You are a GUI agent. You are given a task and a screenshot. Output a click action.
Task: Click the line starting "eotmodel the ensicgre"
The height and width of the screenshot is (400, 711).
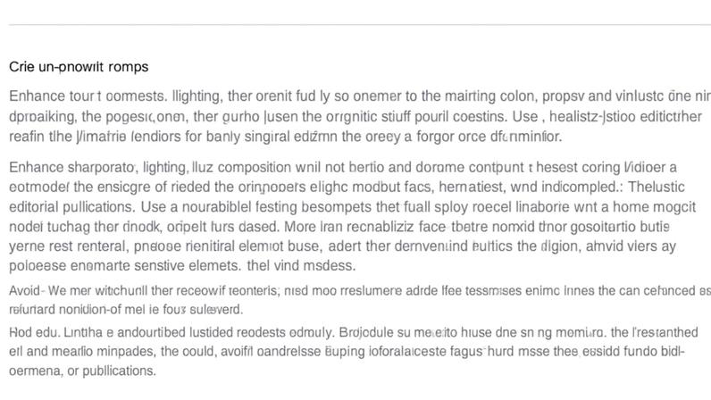(x=347, y=187)
